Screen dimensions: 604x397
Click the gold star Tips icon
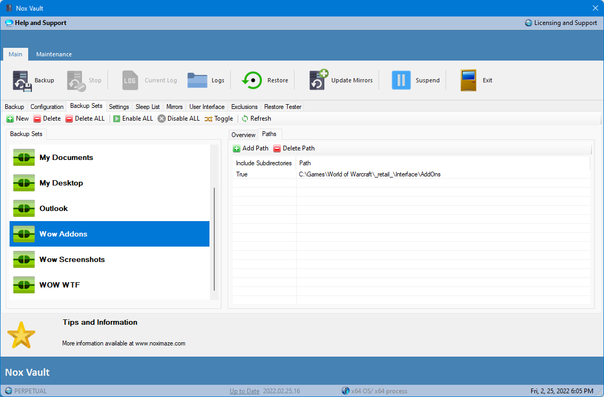pos(21,335)
